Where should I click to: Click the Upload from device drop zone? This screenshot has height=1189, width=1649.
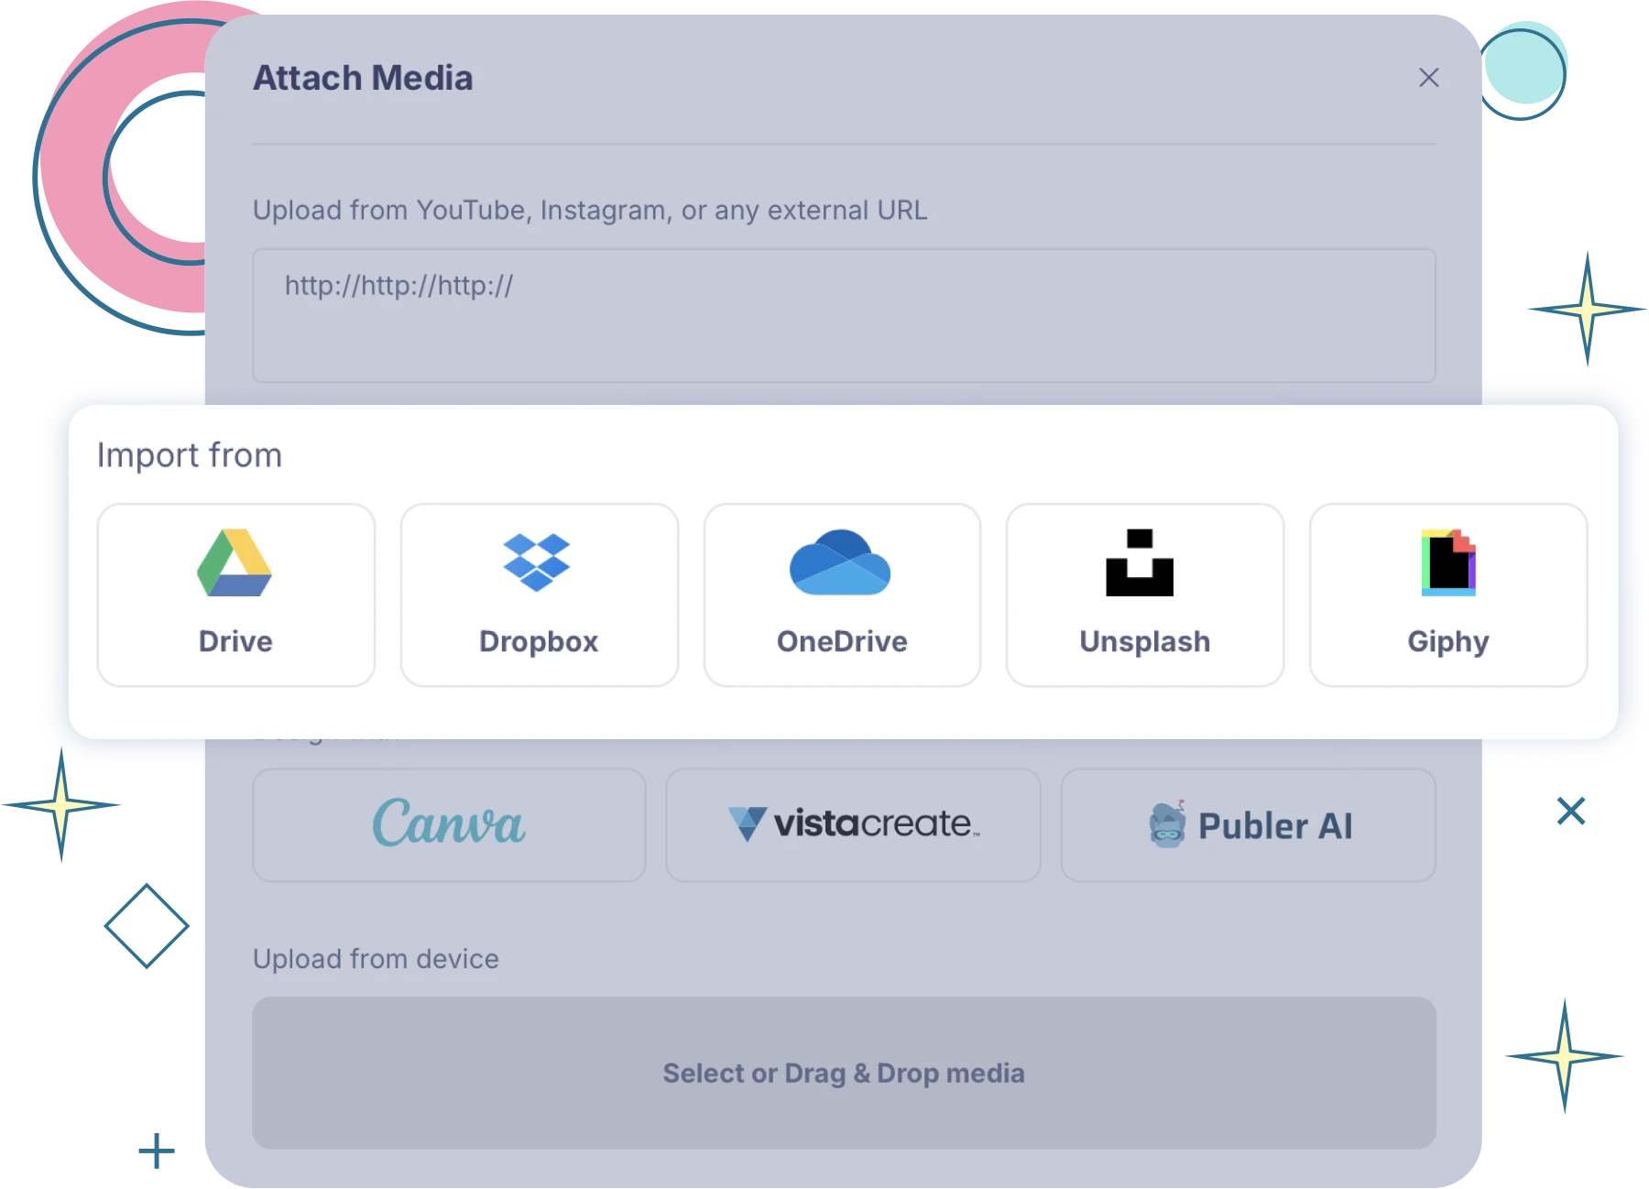[x=843, y=1073]
